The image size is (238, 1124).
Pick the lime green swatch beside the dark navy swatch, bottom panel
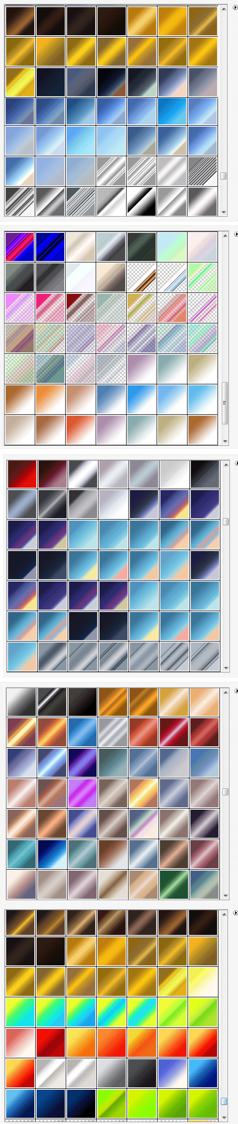click(111, 1104)
